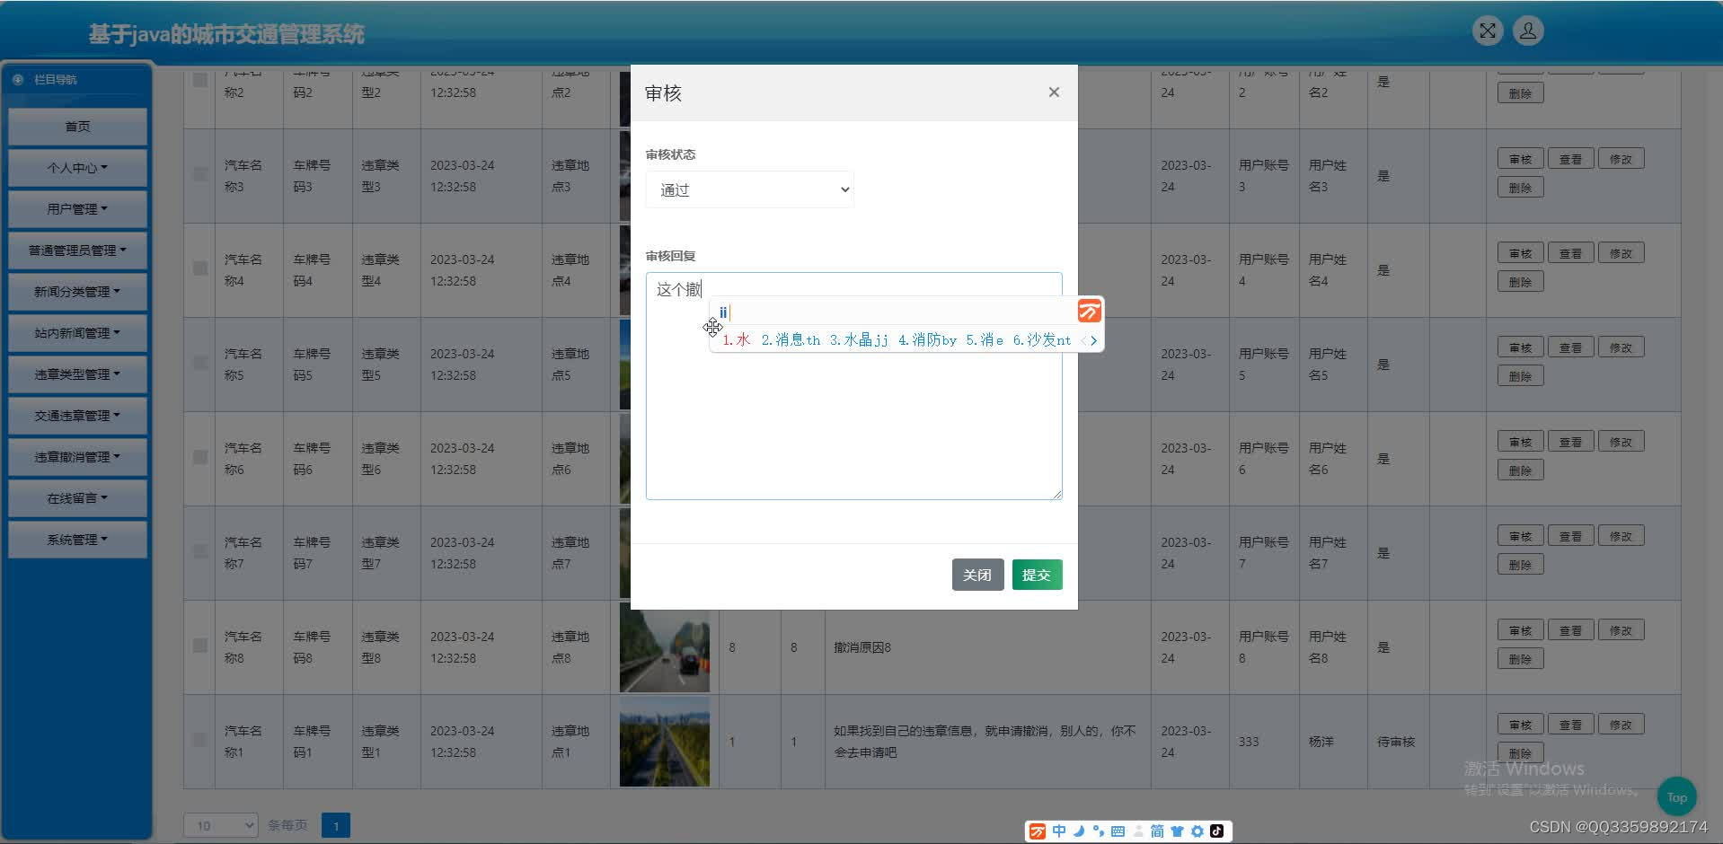This screenshot has width=1723, height=844.
Task: Expand the 违章类型管理 sidebar menu
Action: (77, 374)
